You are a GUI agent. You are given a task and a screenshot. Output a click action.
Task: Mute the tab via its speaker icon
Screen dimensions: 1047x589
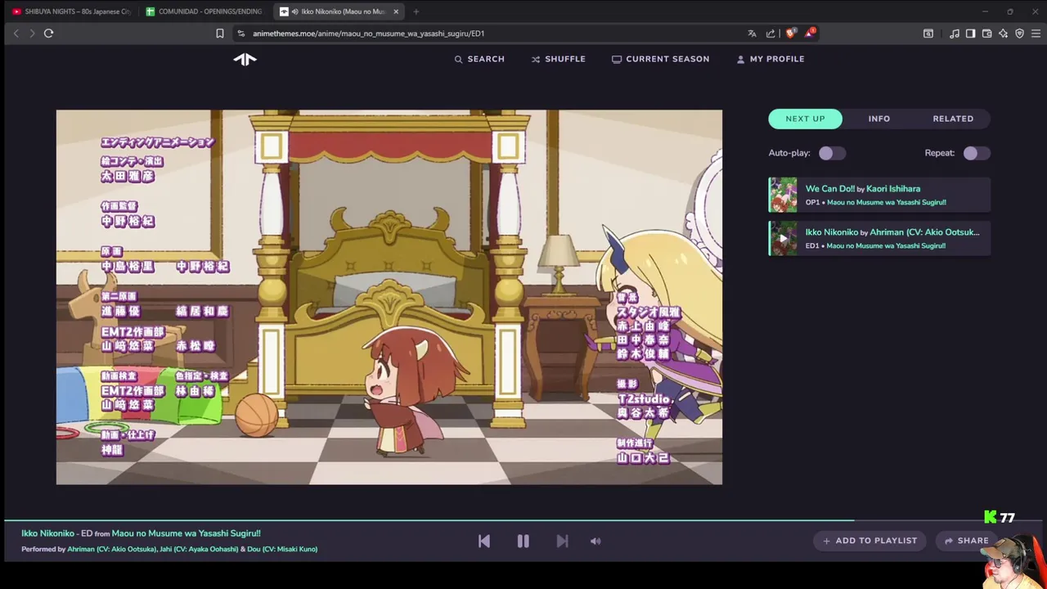click(294, 11)
